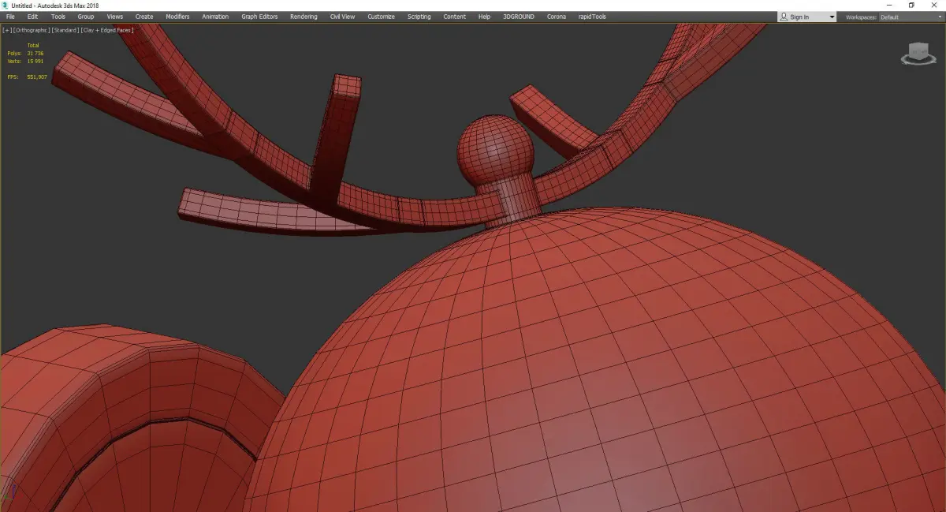Expand the Sign In dropdown arrow
This screenshot has width=946, height=512.
tap(832, 17)
